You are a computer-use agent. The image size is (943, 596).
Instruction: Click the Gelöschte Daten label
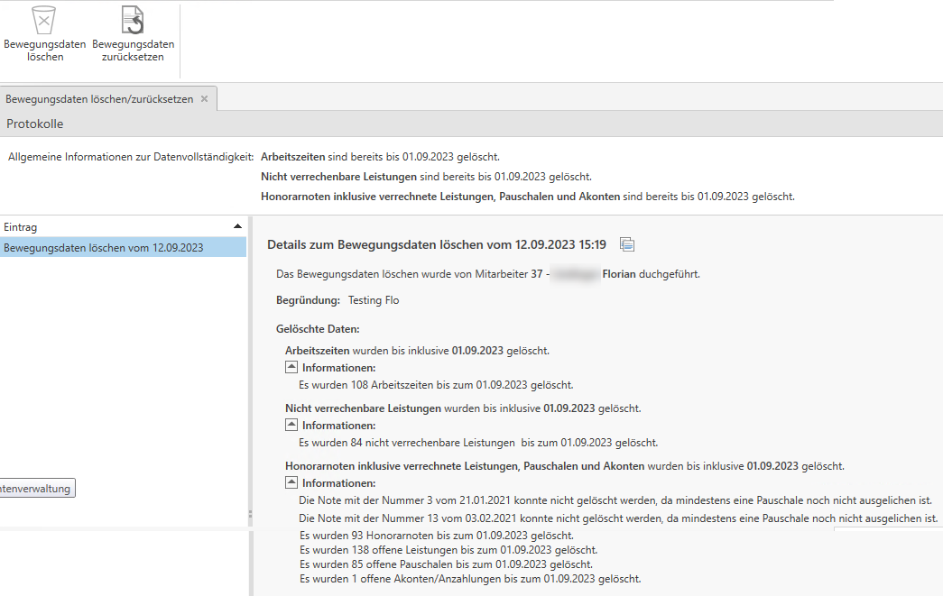(x=318, y=329)
